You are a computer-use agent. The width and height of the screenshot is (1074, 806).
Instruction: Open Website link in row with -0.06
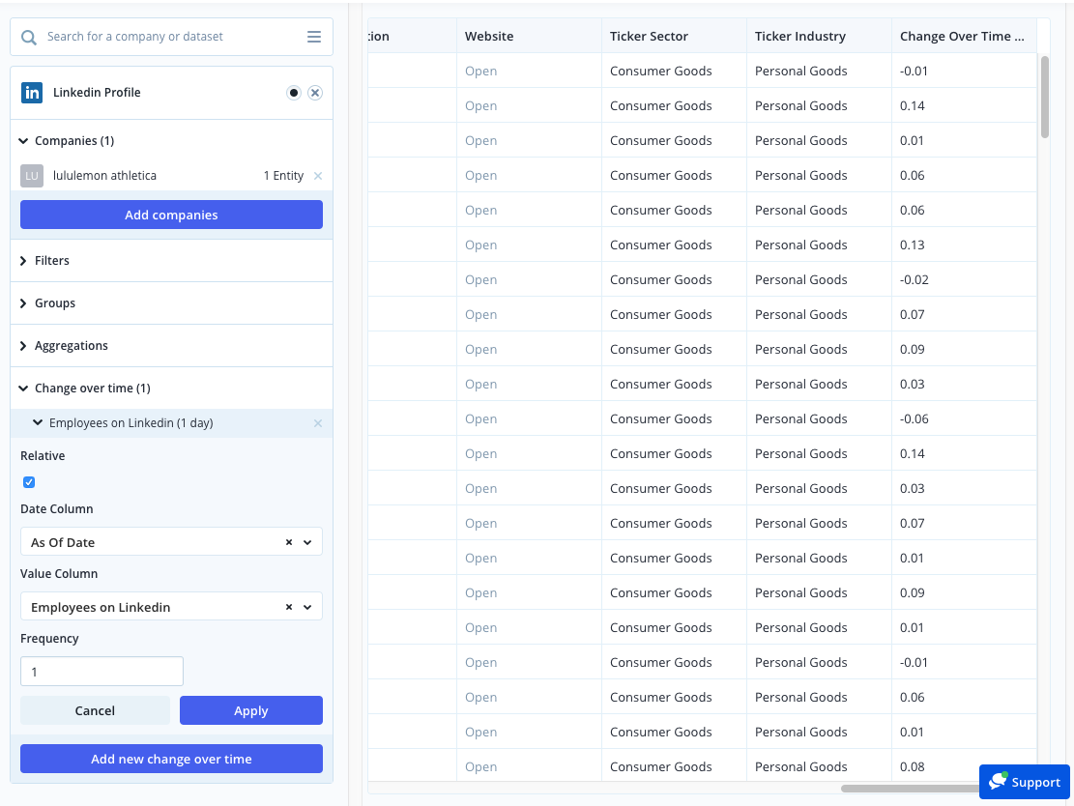480,418
